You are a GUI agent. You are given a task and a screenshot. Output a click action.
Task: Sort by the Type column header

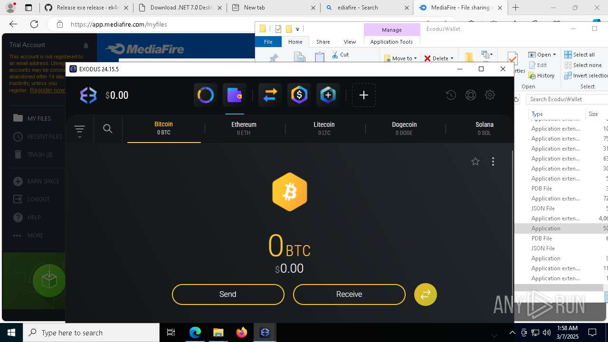(x=537, y=114)
